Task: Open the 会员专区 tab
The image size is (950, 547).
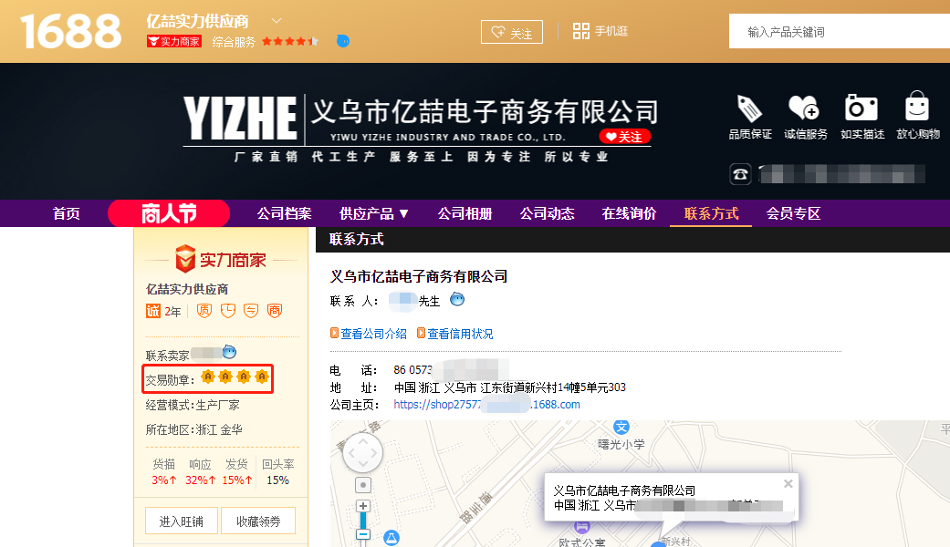Action: click(x=794, y=213)
